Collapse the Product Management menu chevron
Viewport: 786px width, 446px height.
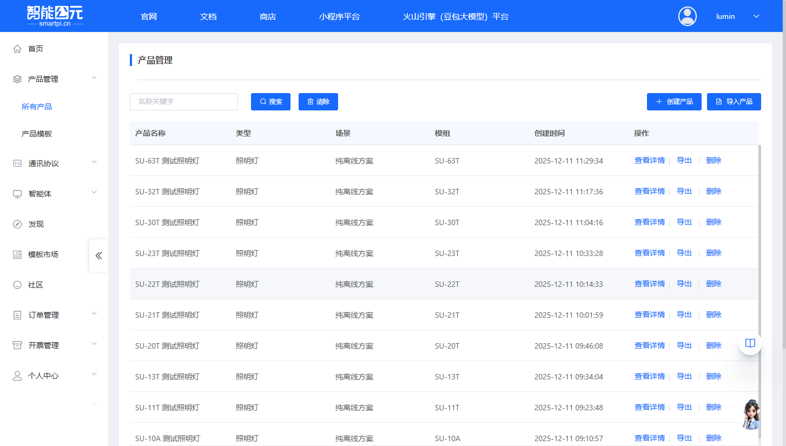pyautogui.click(x=94, y=78)
